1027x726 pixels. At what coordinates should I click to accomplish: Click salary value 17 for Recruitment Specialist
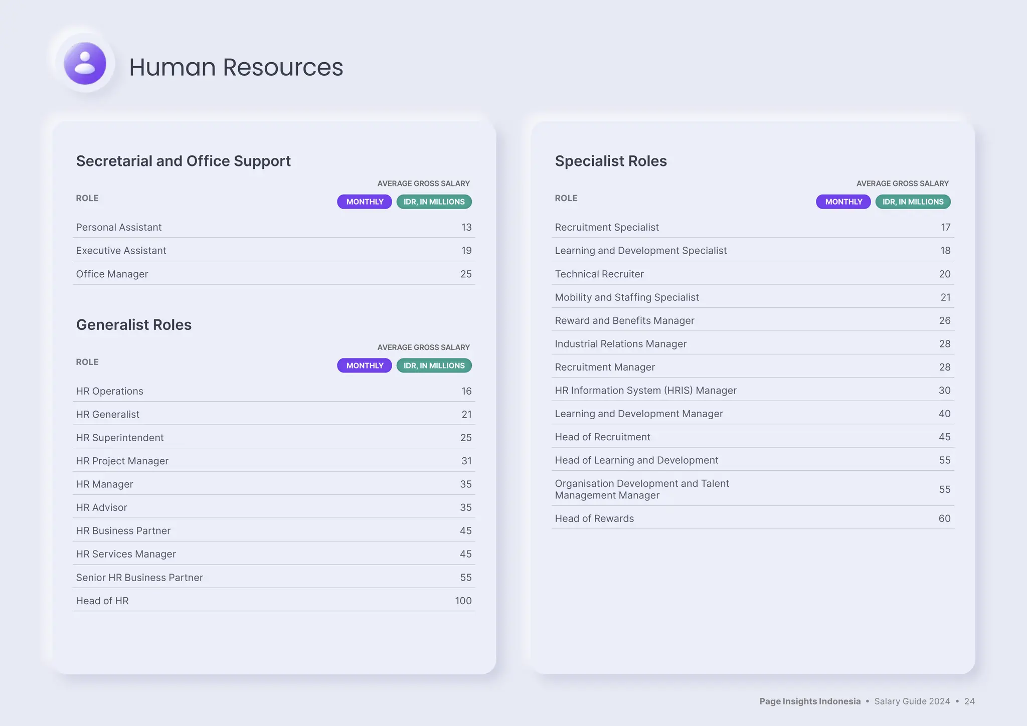[x=946, y=227]
